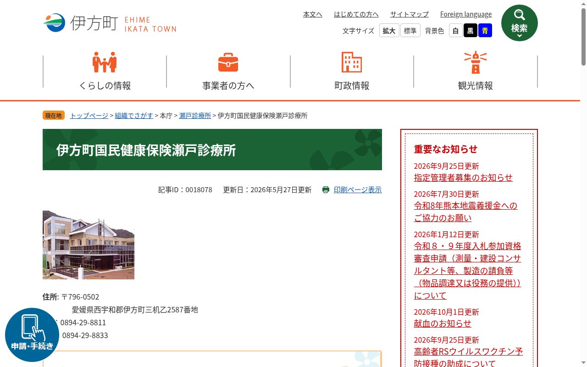Open 高齢者RSウイルスワクチン notice link
The image size is (587, 367).
468,357
